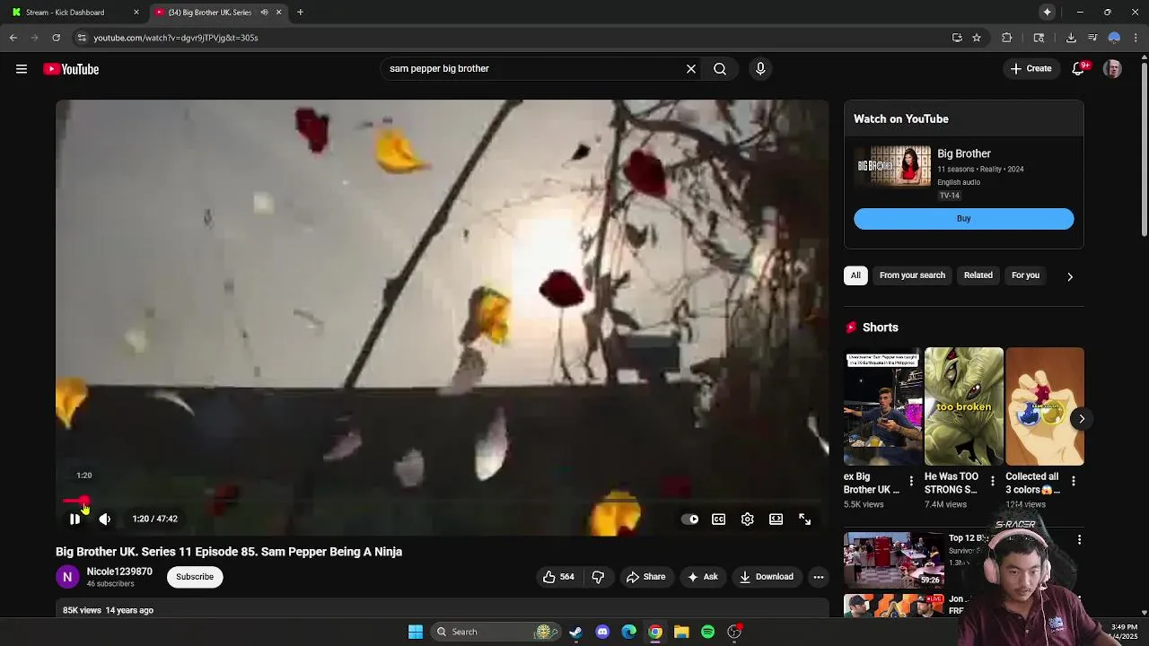
Task: Click the search input field
Action: coord(534,69)
